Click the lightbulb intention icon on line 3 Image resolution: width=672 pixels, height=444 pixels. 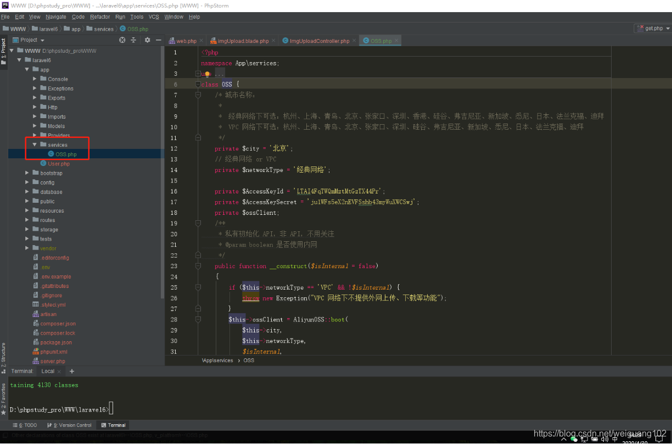click(208, 74)
